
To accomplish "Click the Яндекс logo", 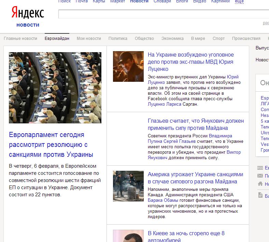I will 28,12.
